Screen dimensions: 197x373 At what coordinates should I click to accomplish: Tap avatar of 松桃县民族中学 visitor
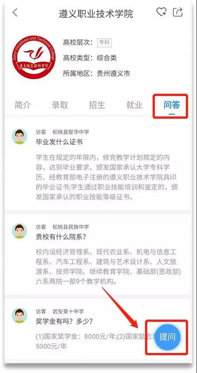[19, 231]
